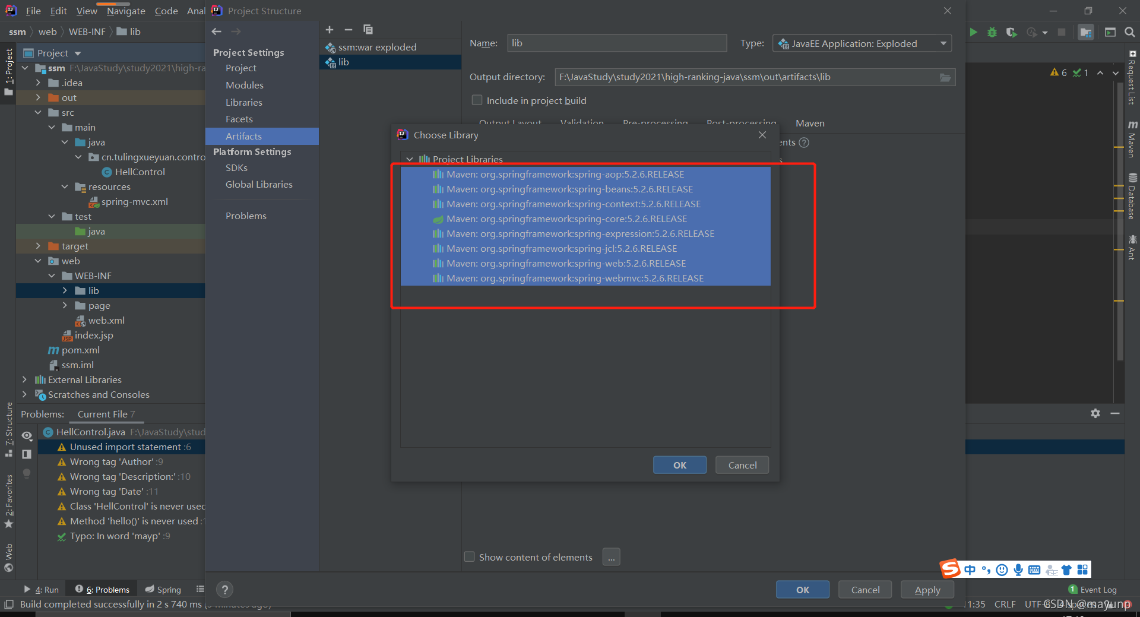1140x617 pixels.
Task: Click the remove artifact minus icon
Action: pos(349,30)
